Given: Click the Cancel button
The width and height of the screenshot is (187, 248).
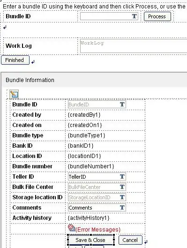Looking at the screenshot, I should coord(130,240).
